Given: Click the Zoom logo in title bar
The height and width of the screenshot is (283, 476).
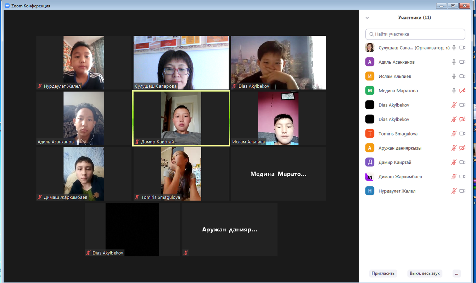Looking at the screenshot, I should (x=7, y=6).
